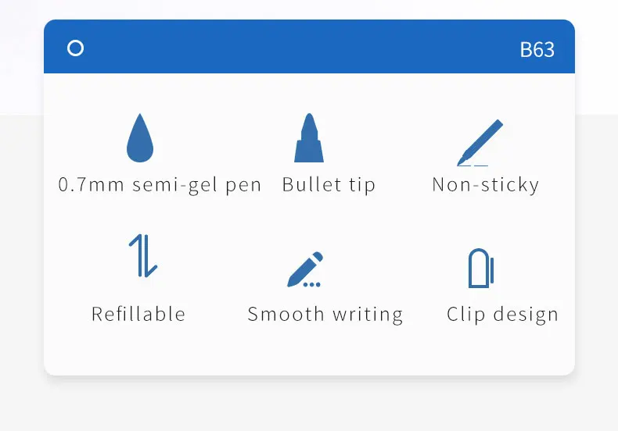
Task: Click the pen cap Clip design icon
Action: (481, 269)
